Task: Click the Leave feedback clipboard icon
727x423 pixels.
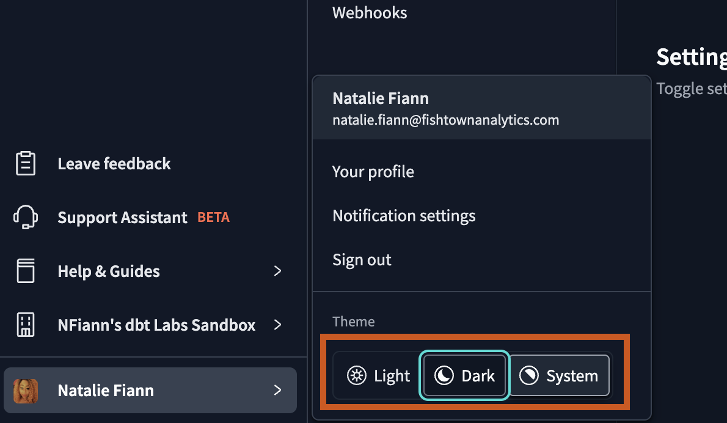Action: tap(25, 163)
